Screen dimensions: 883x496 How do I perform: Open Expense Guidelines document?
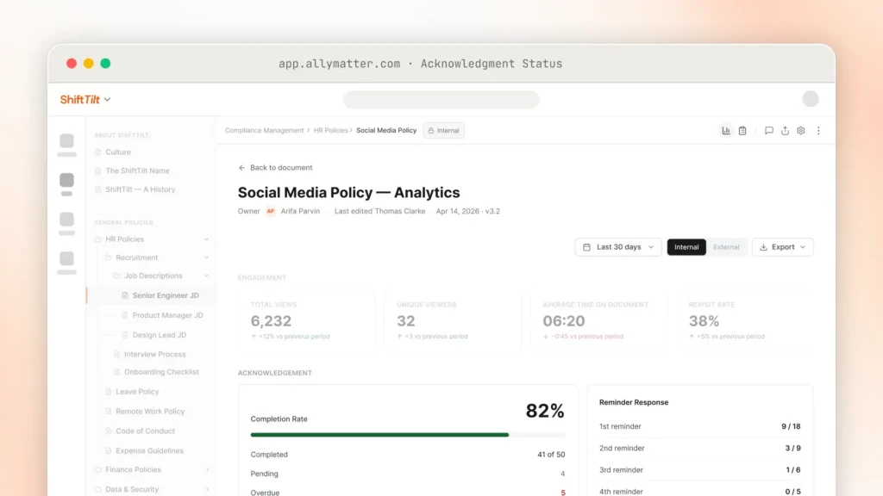pyautogui.click(x=149, y=450)
